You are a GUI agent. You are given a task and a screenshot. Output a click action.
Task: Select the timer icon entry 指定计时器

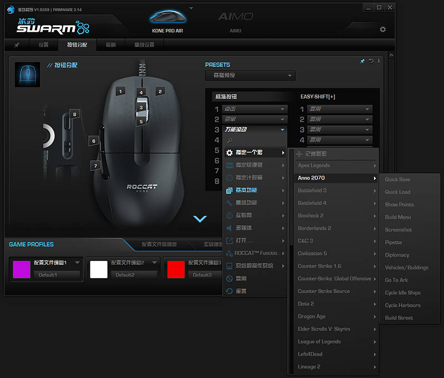(255, 177)
